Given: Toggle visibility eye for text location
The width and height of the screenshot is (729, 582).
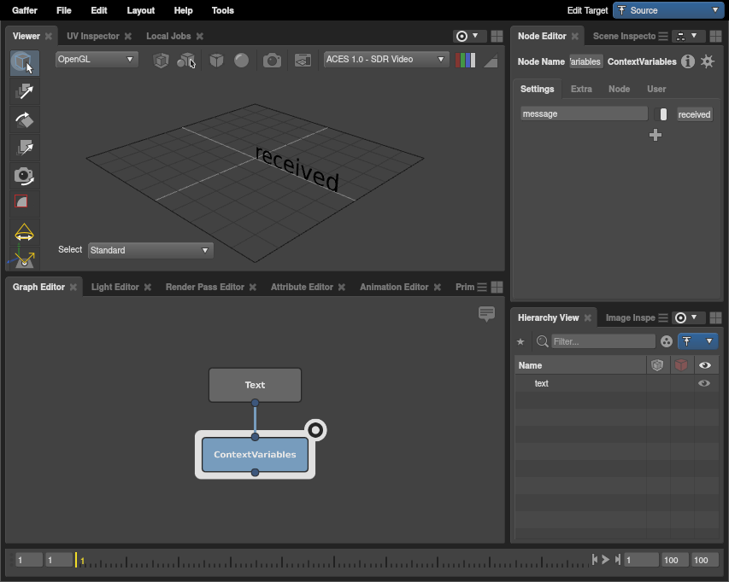Looking at the screenshot, I should pos(704,384).
